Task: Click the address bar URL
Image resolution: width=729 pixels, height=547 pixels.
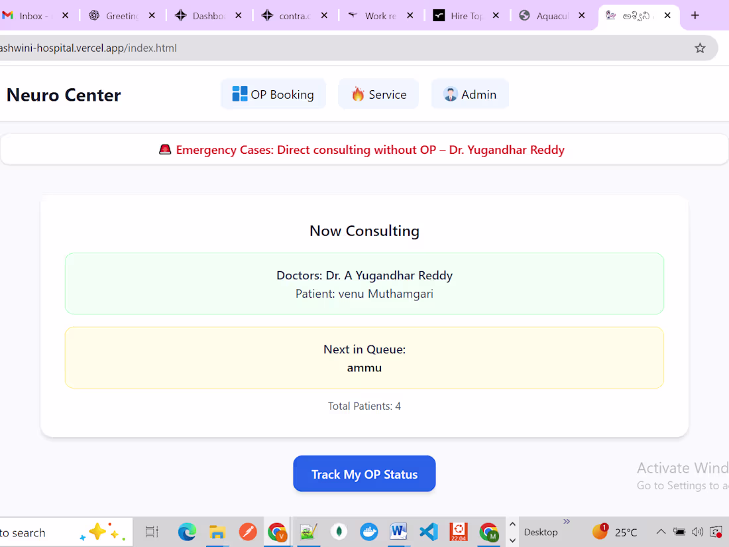Action: pos(88,48)
